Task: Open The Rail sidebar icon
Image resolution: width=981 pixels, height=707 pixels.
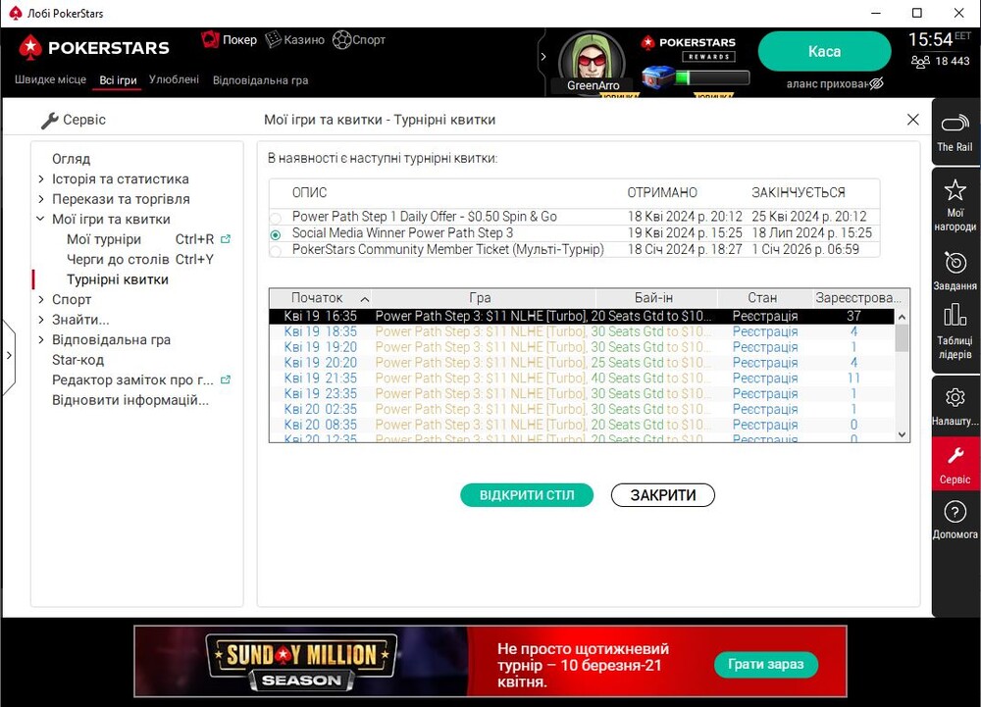Action: click(955, 125)
